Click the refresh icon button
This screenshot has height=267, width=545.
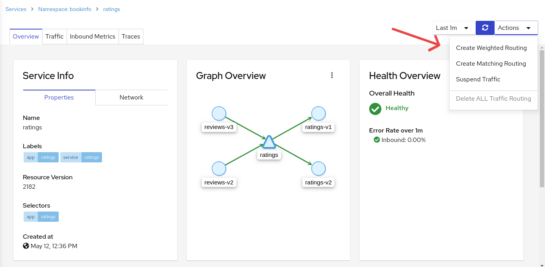(485, 28)
